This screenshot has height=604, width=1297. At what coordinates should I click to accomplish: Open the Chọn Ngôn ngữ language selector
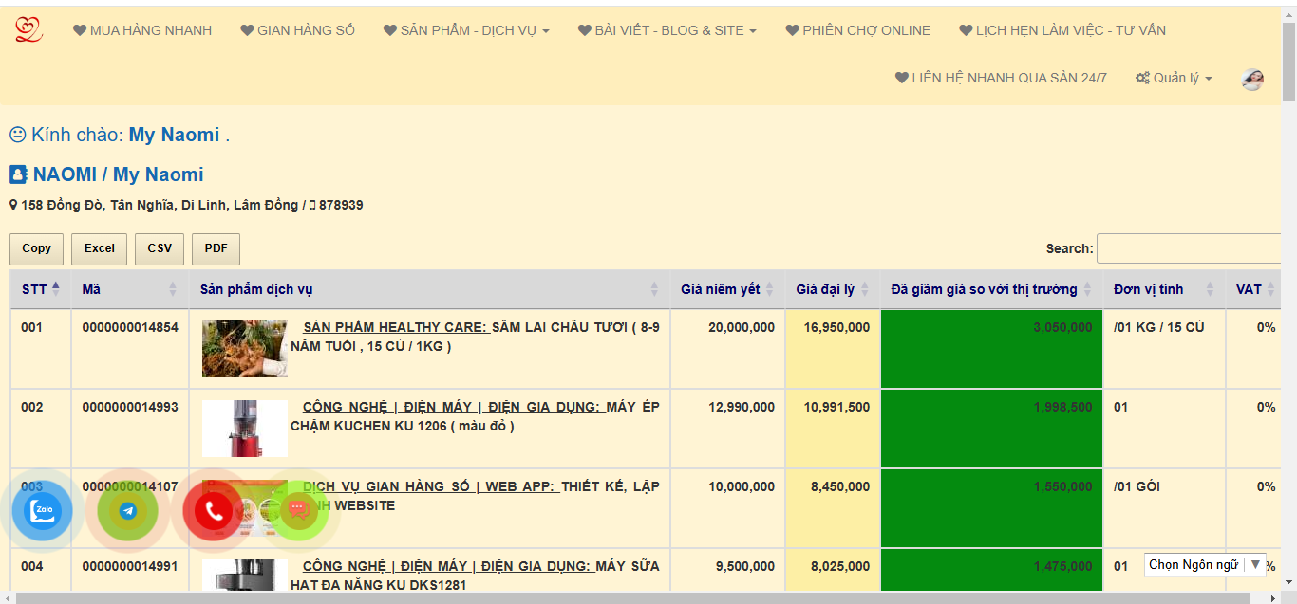pyautogui.click(x=1204, y=564)
